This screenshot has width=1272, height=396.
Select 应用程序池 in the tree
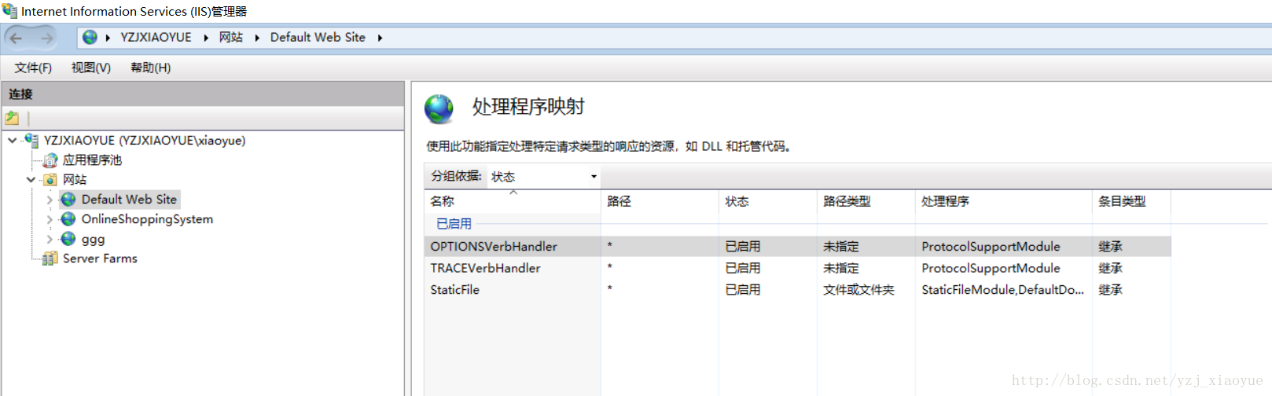92,160
